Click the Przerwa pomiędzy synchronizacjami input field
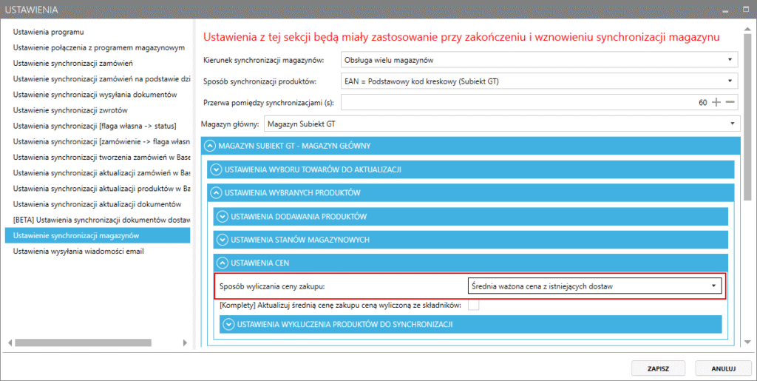This screenshot has width=757, height=381. [x=539, y=102]
